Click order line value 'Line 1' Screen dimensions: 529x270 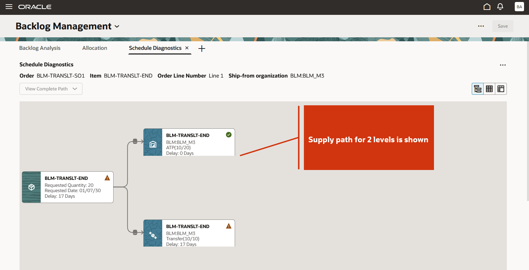(x=216, y=76)
